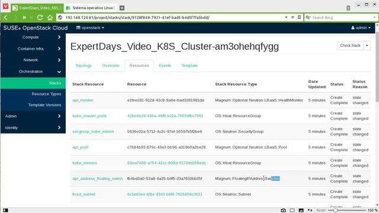Open resource ID link starting with 6c1e83ee
379x213 pixels.
coord(165,195)
